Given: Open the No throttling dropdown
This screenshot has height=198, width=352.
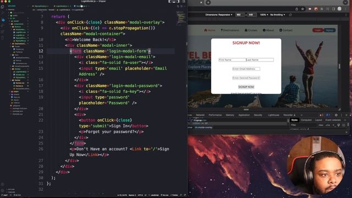Looking at the screenshot, I should point(277,15).
